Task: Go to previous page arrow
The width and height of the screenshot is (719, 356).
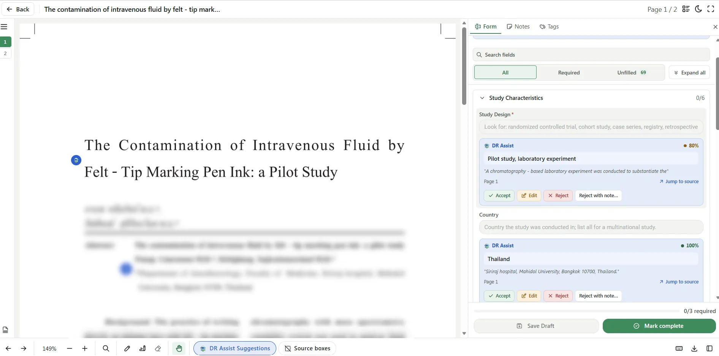Action: 8,348
